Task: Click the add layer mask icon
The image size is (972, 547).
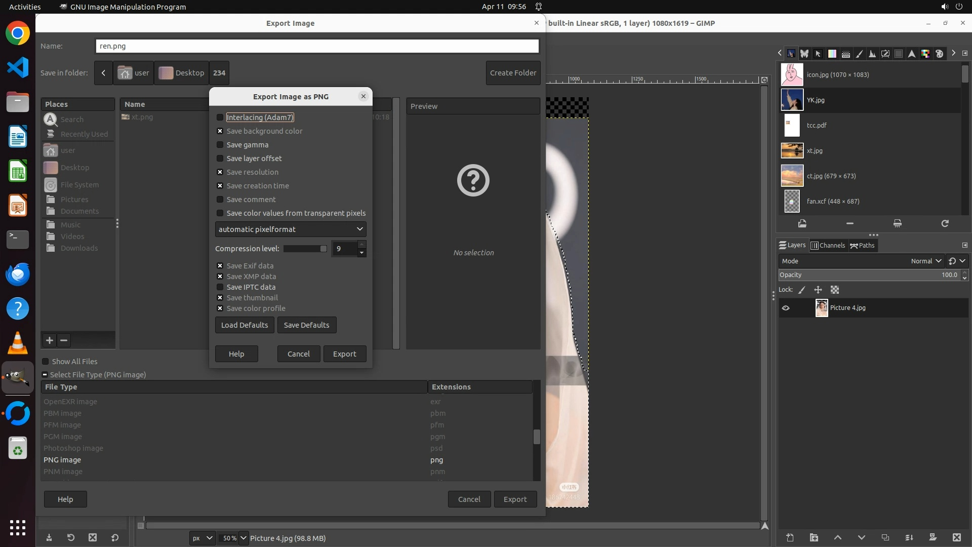Action: click(x=933, y=537)
